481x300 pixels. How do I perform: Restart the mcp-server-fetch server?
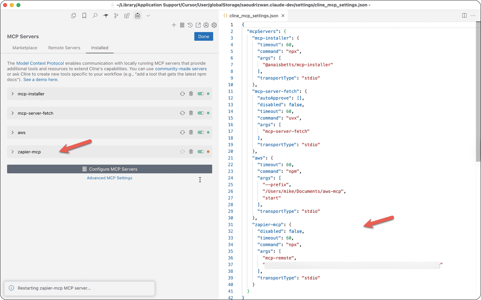click(182, 113)
